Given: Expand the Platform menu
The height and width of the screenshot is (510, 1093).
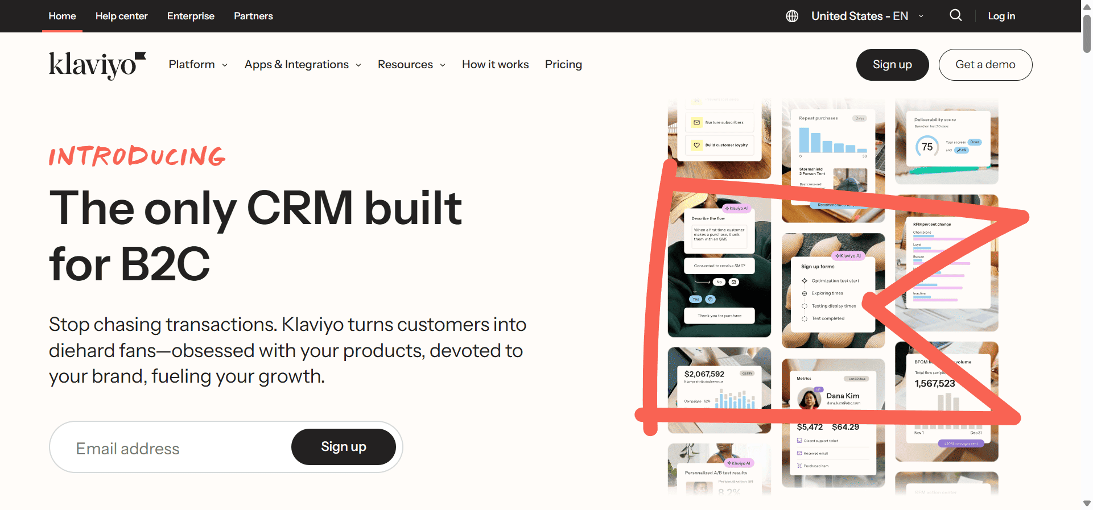Looking at the screenshot, I should click(198, 65).
